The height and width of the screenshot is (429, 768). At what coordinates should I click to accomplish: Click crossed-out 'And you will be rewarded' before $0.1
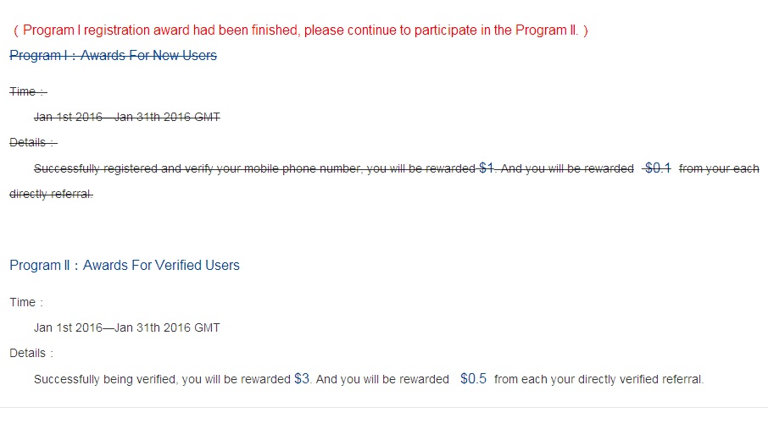point(567,168)
